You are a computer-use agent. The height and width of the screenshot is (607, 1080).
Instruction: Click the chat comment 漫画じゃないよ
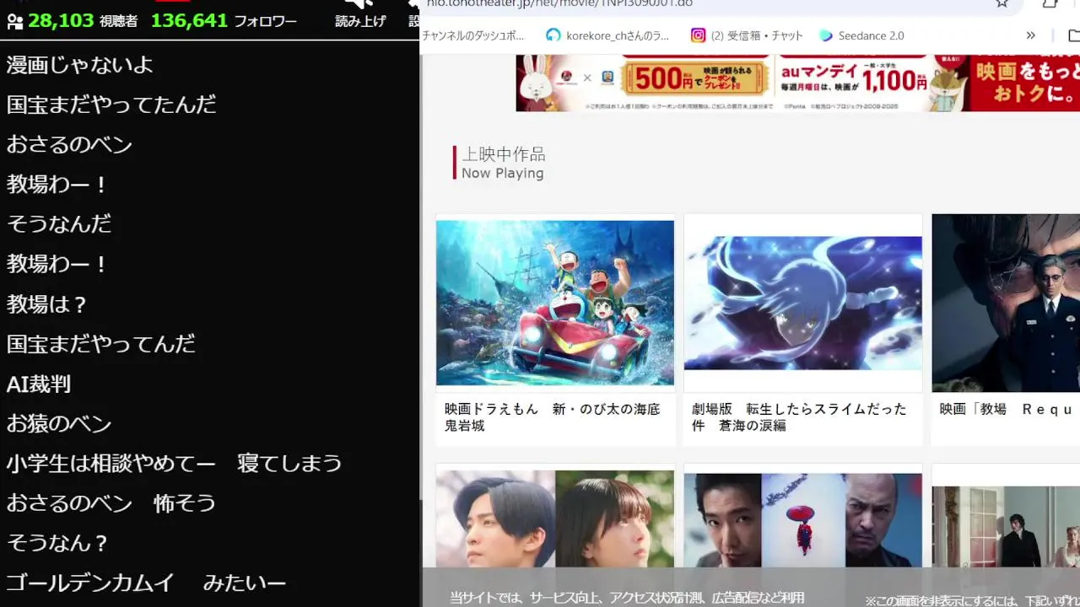tap(80, 65)
